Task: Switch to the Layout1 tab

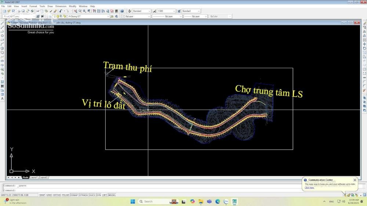Action: click(x=34, y=177)
